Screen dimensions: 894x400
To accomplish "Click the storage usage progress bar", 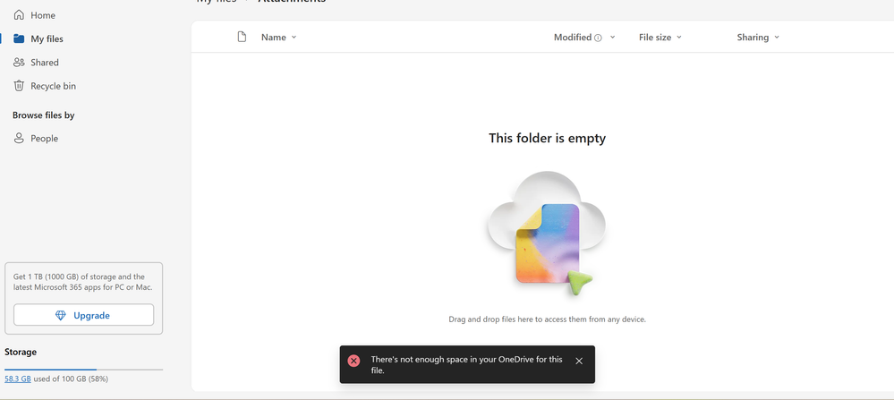I will (84, 370).
